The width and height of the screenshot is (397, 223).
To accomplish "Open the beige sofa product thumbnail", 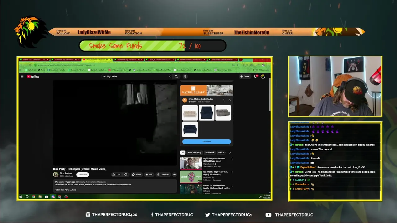I will pyautogui.click(x=190, y=113).
